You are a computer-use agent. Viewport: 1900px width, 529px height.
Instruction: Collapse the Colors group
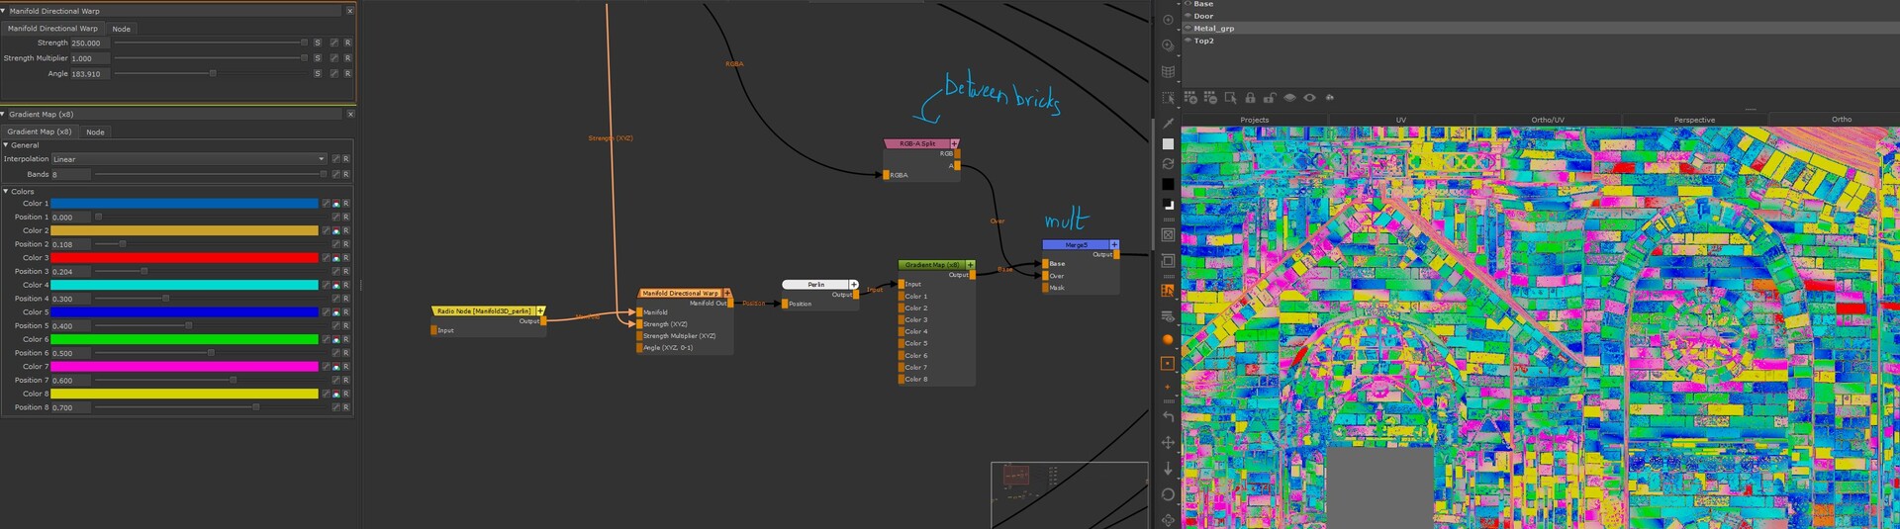coord(6,192)
